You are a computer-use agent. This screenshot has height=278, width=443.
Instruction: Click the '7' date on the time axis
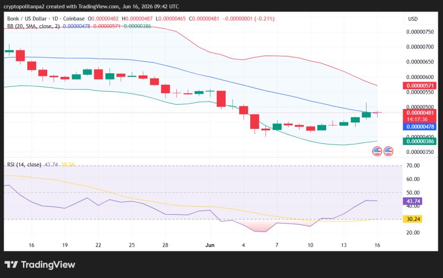pos(277,245)
